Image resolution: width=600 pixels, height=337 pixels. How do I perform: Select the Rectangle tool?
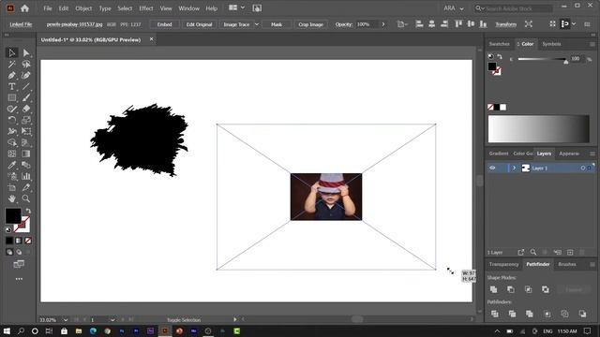click(x=12, y=97)
